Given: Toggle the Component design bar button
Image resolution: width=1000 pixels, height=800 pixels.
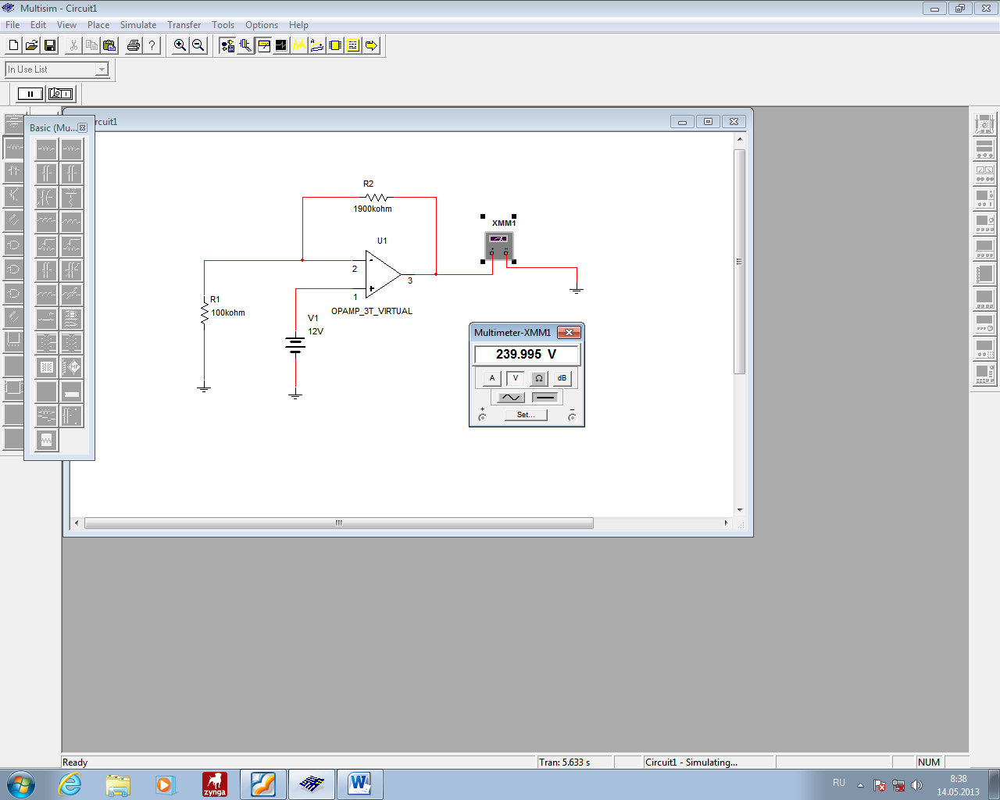Looking at the screenshot, I should pyautogui.click(x=227, y=45).
